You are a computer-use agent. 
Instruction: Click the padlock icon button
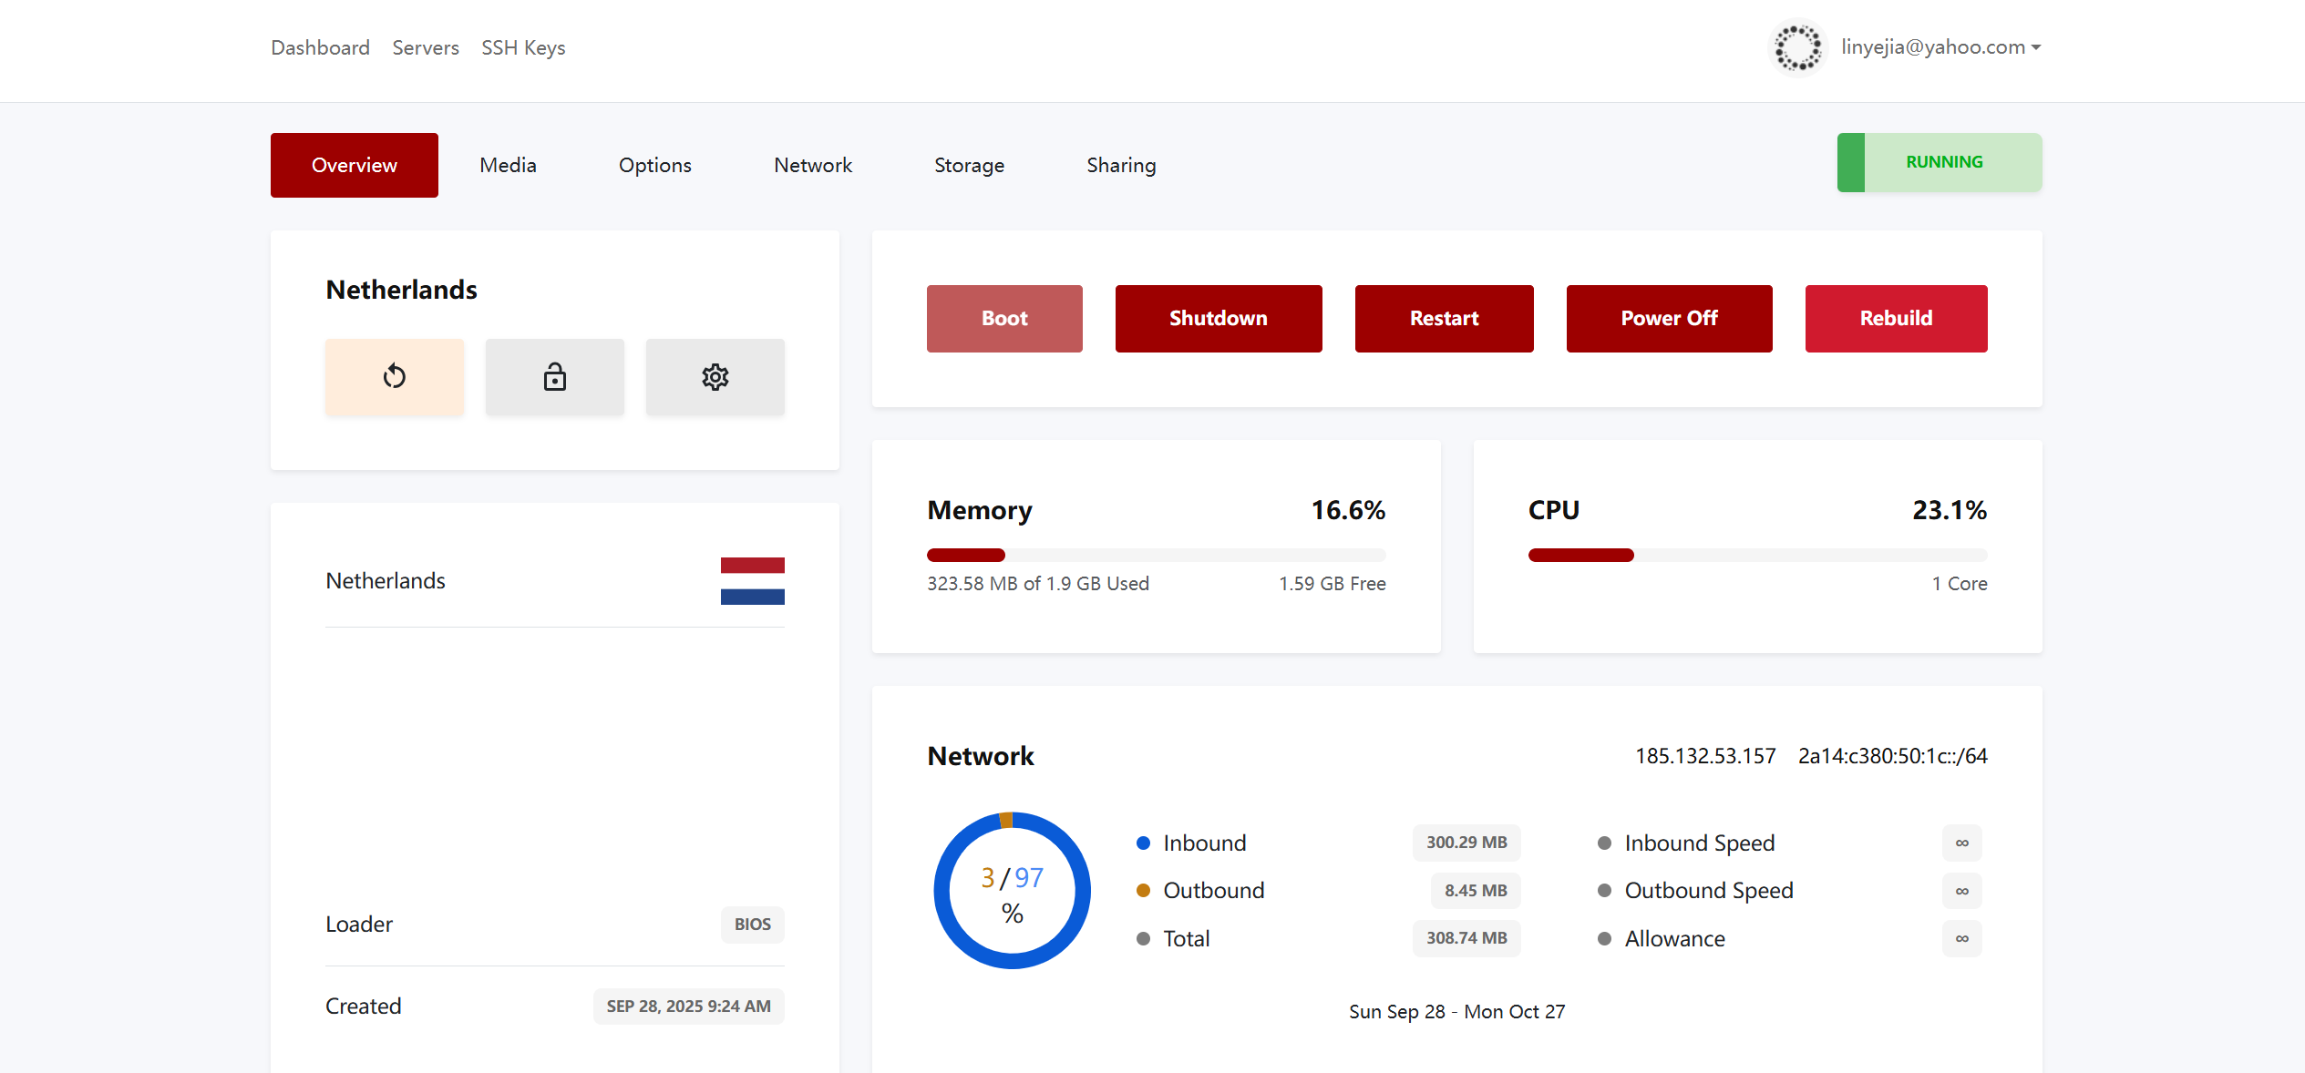click(x=555, y=377)
